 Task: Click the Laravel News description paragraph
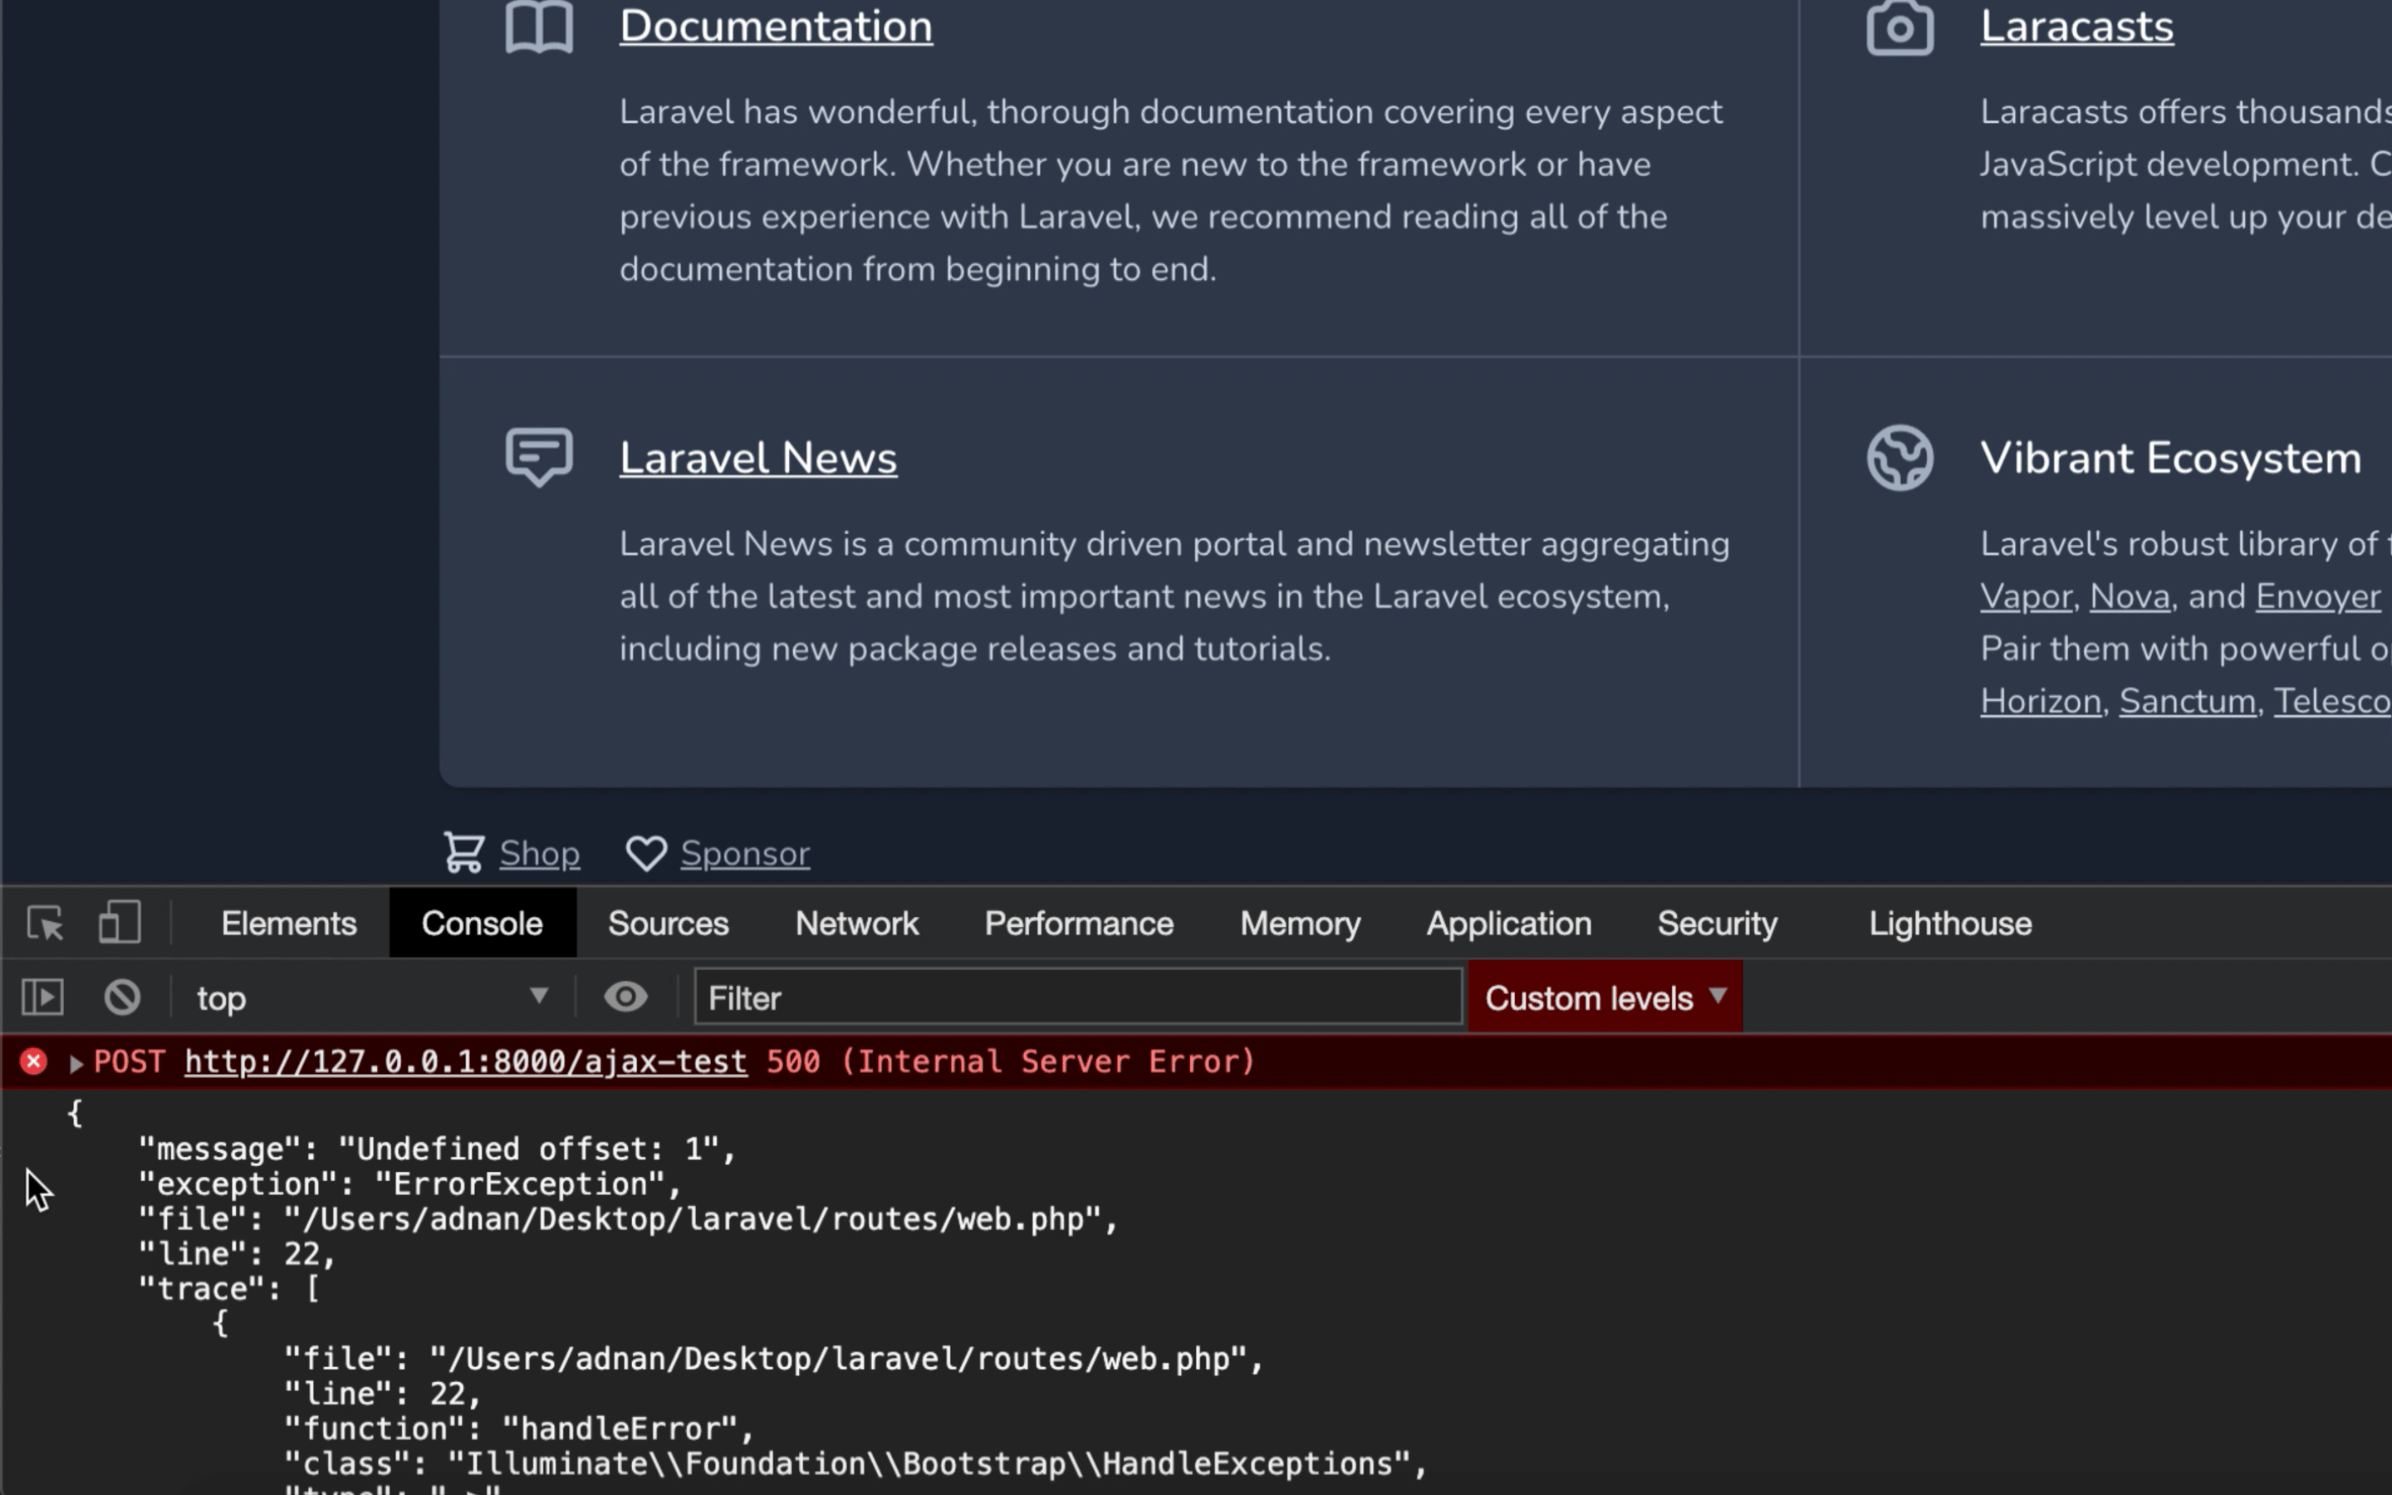1174,596
